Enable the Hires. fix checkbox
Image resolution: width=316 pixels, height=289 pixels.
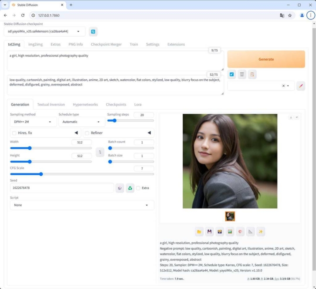[14, 133]
